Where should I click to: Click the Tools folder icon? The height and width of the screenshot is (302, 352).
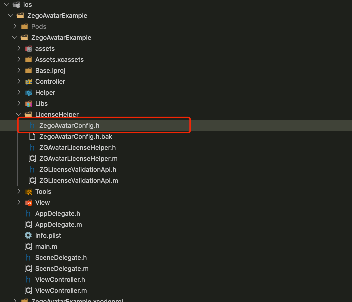click(28, 192)
